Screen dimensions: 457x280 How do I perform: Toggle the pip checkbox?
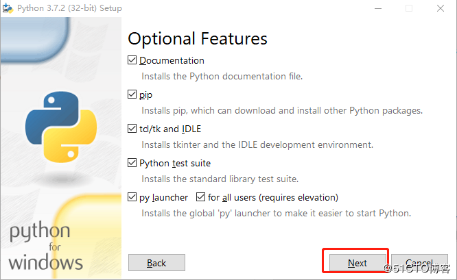[132, 94]
